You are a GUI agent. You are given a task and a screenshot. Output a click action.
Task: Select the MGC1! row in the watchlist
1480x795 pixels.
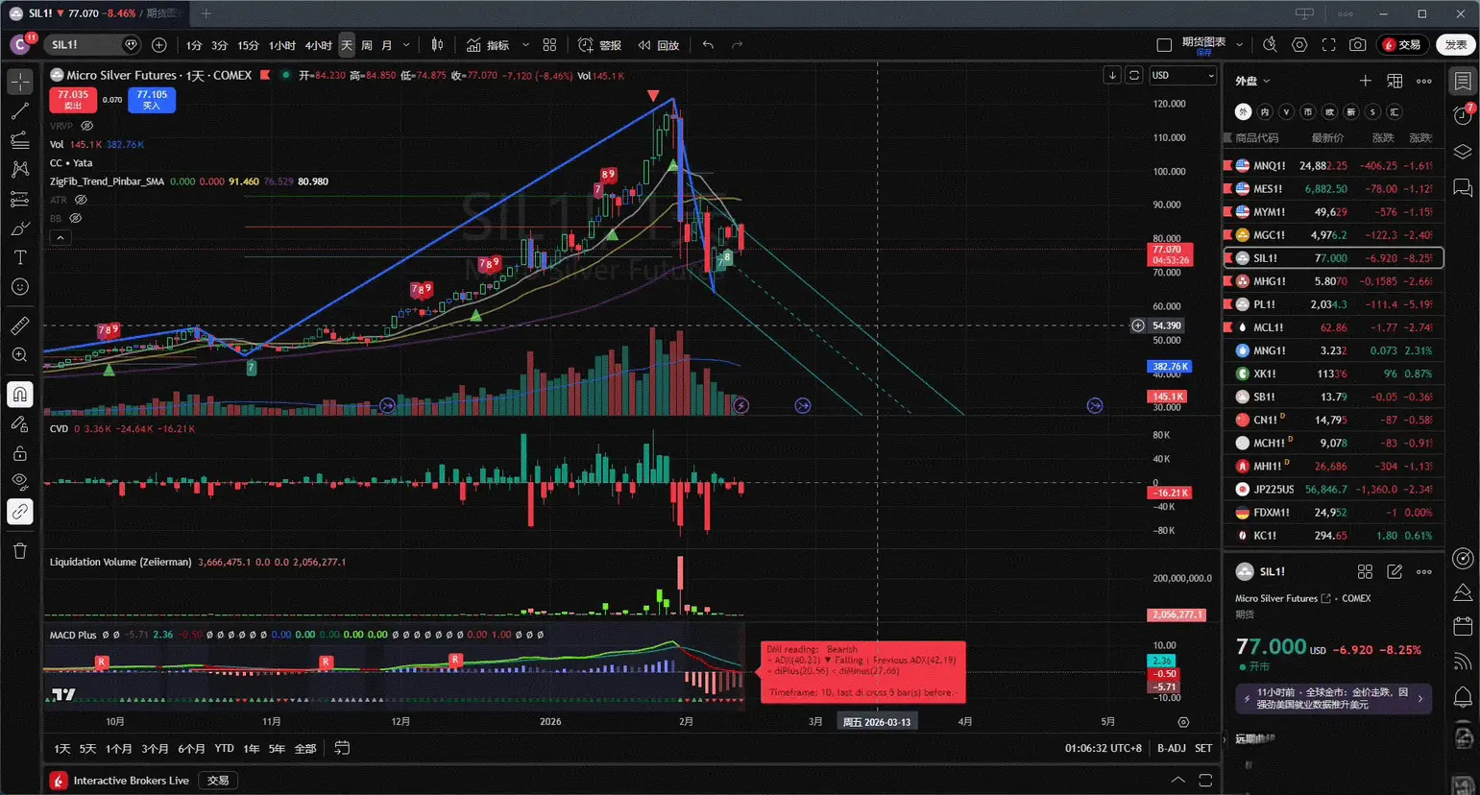(1333, 235)
